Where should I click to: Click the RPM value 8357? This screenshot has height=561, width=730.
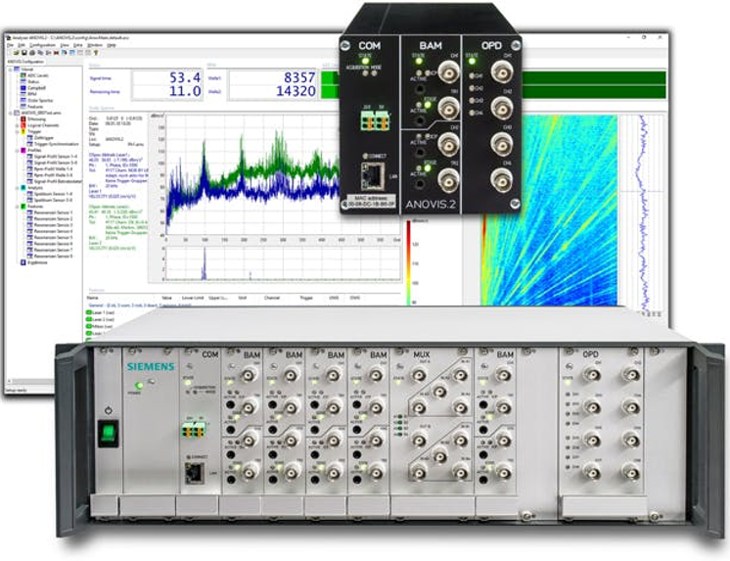click(299, 77)
